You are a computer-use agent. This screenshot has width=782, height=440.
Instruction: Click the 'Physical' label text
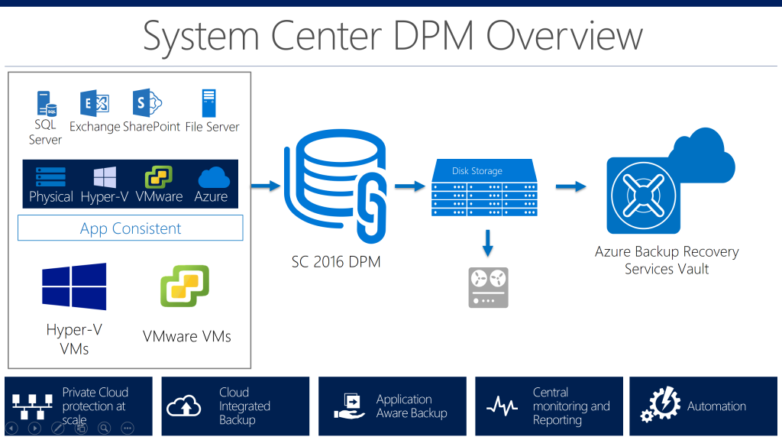[x=51, y=196]
